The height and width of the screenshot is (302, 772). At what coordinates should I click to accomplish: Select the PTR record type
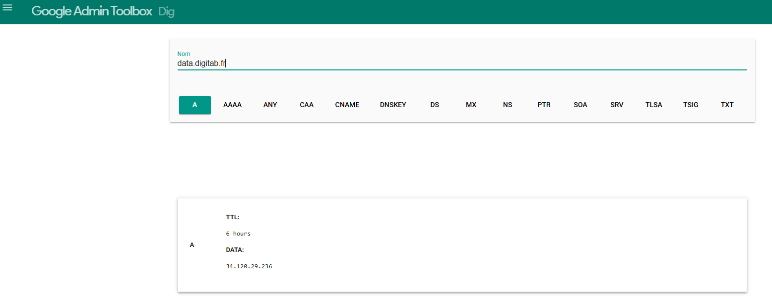coord(544,105)
